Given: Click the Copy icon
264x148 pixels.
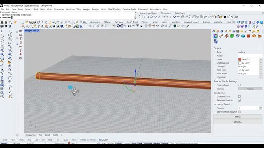Looking at the screenshot, I should coord(46,22).
